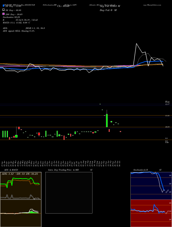Click the red candle after the tall green candle

109,130
